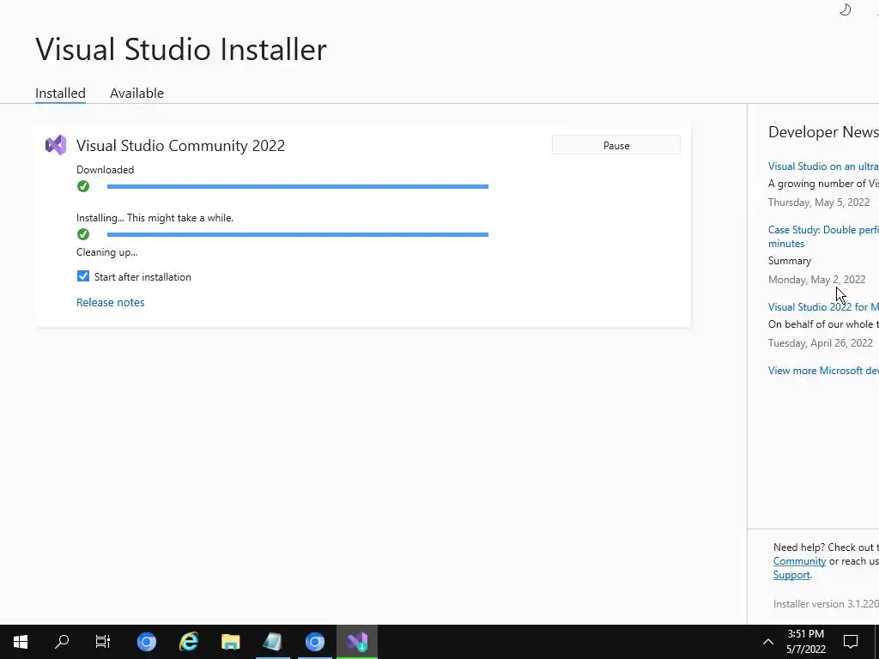The width and height of the screenshot is (879, 659).
Task: Click the 'Monday, May 2, 2022' date
Action: pyautogui.click(x=817, y=280)
